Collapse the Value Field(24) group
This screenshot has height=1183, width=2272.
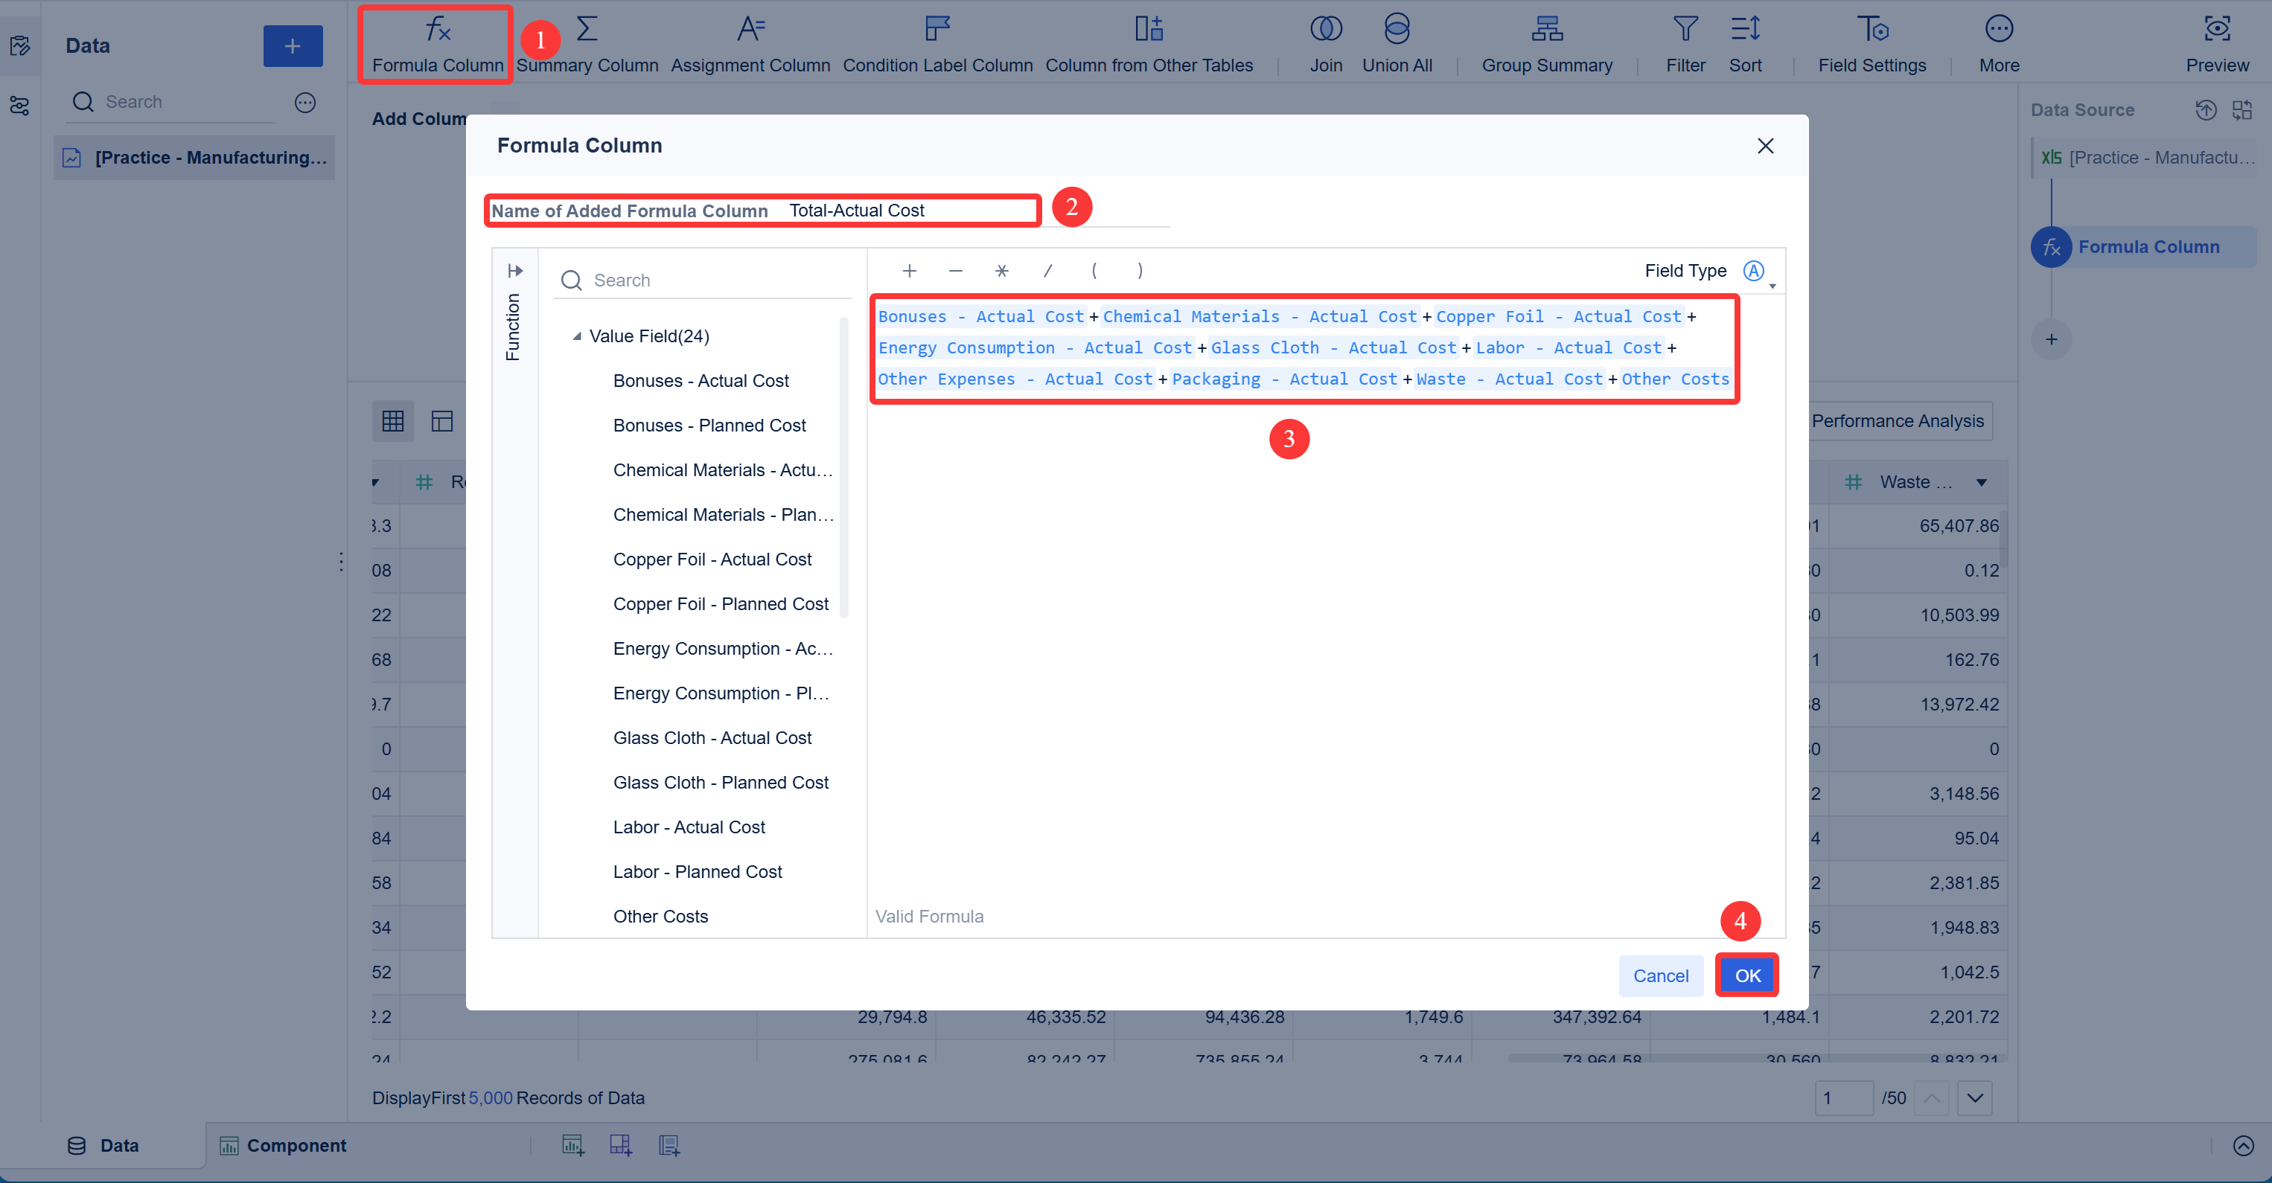[577, 336]
